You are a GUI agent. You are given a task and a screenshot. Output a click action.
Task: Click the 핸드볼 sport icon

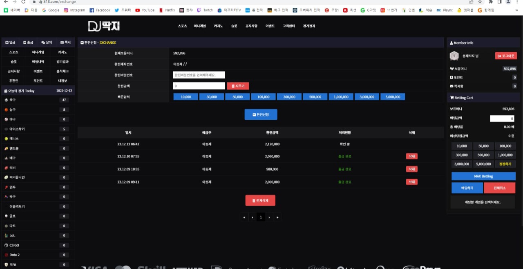(6, 148)
